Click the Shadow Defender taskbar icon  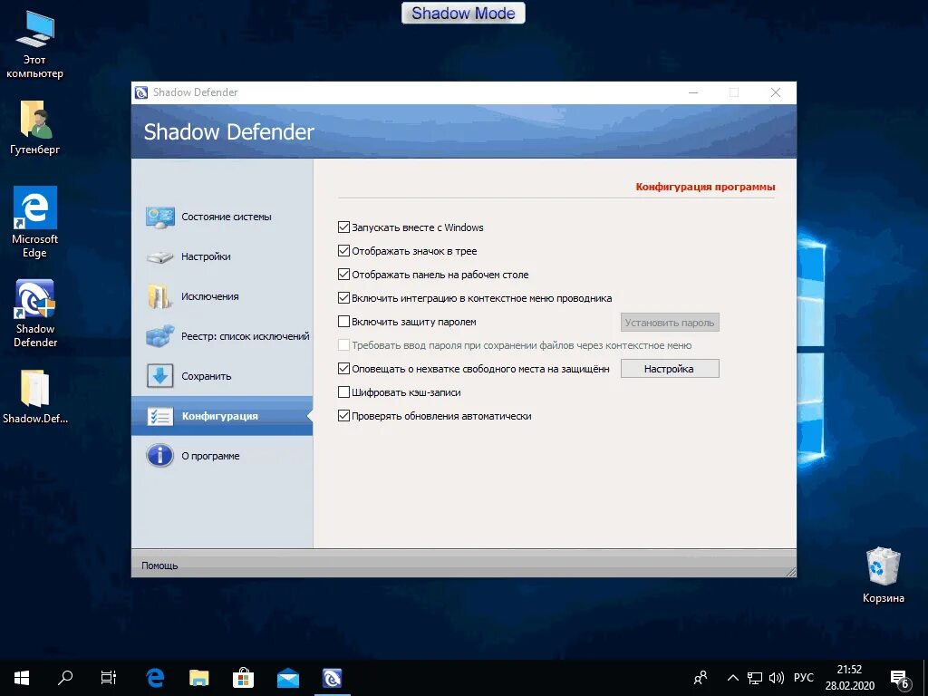coord(332,677)
